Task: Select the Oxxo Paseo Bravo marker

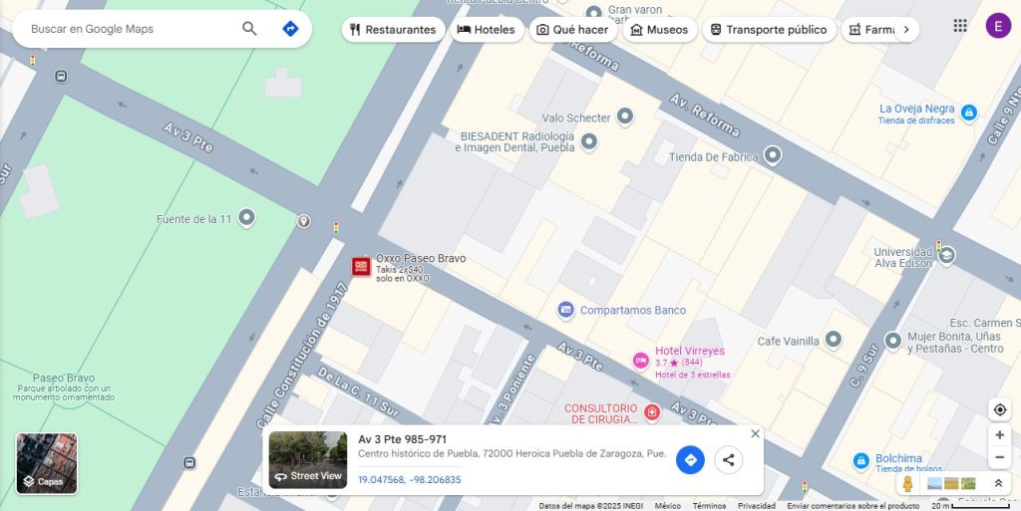Action: 361,266
